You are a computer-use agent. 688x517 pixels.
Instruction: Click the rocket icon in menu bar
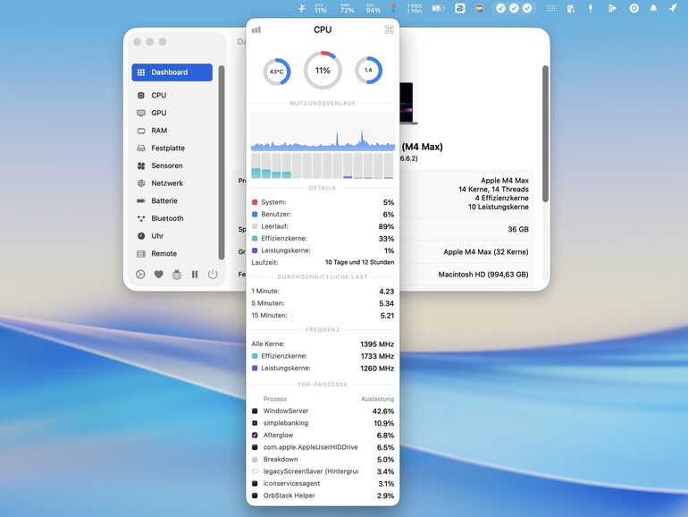click(x=673, y=8)
